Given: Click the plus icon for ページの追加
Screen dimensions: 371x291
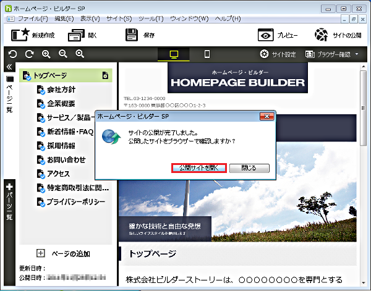Looking at the screenshot, I should (x=41, y=253).
